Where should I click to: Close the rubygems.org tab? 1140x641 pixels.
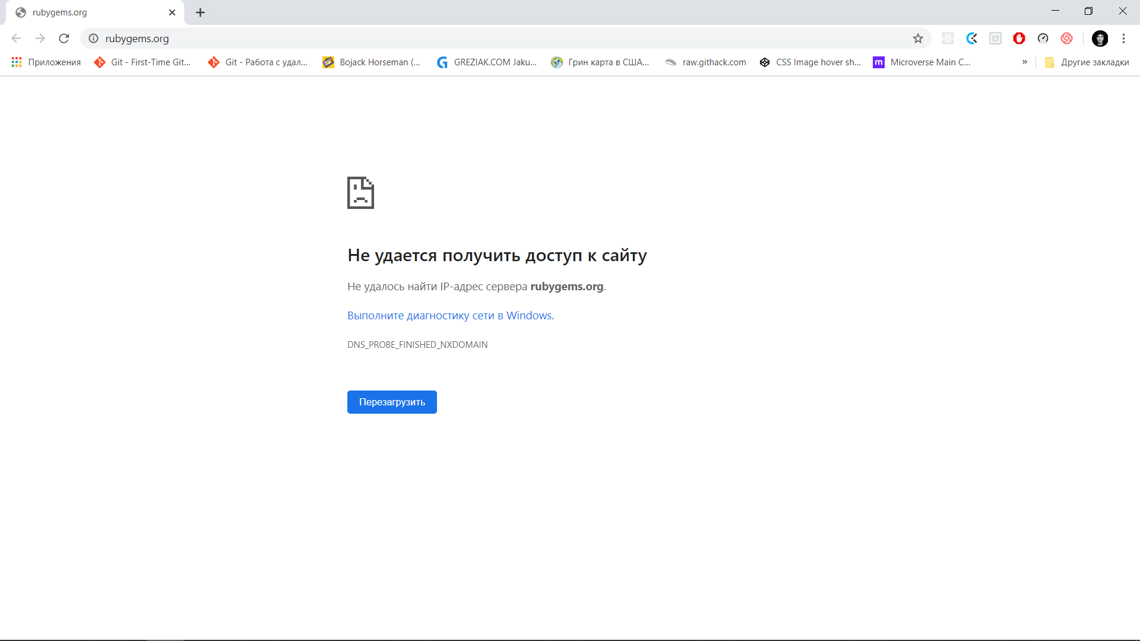(x=172, y=12)
